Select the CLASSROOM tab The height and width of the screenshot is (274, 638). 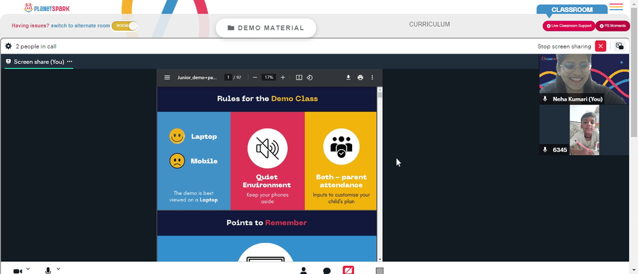coord(572,10)
